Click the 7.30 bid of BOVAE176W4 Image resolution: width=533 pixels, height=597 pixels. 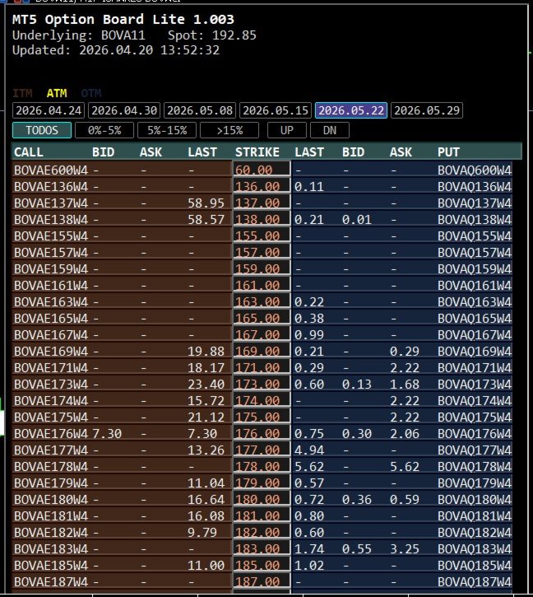tap(107, 433)
